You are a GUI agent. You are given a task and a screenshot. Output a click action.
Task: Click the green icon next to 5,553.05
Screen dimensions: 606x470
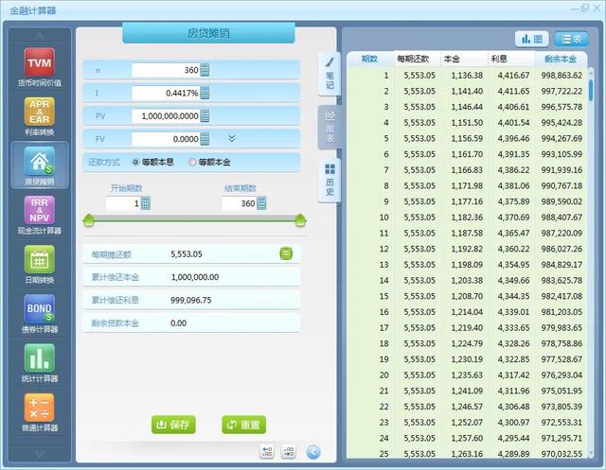[286, 253]
